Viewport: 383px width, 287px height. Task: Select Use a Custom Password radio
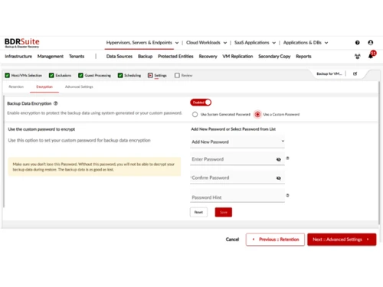coord(257,114)
